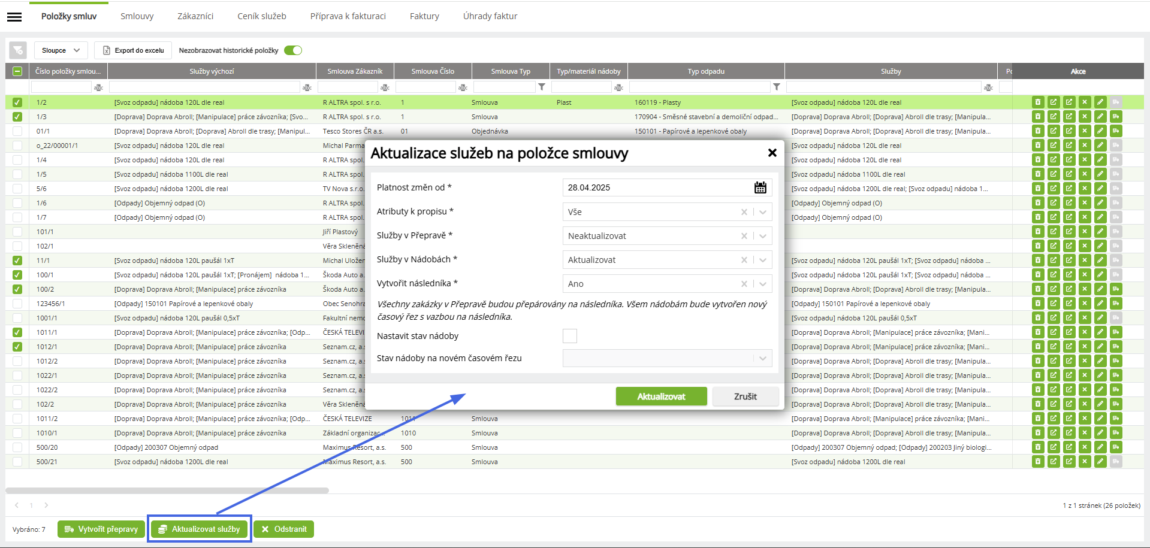Image resolution: width=1150 pixels, height=548 pixels.
Task: Toggle the Nezobrazovat historické položky switch
Action: 293,50
